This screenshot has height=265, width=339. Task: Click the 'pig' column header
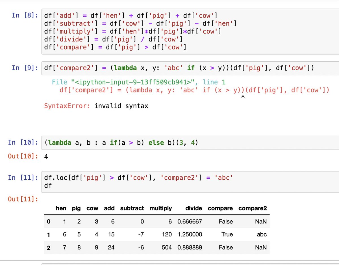[76, 208]
